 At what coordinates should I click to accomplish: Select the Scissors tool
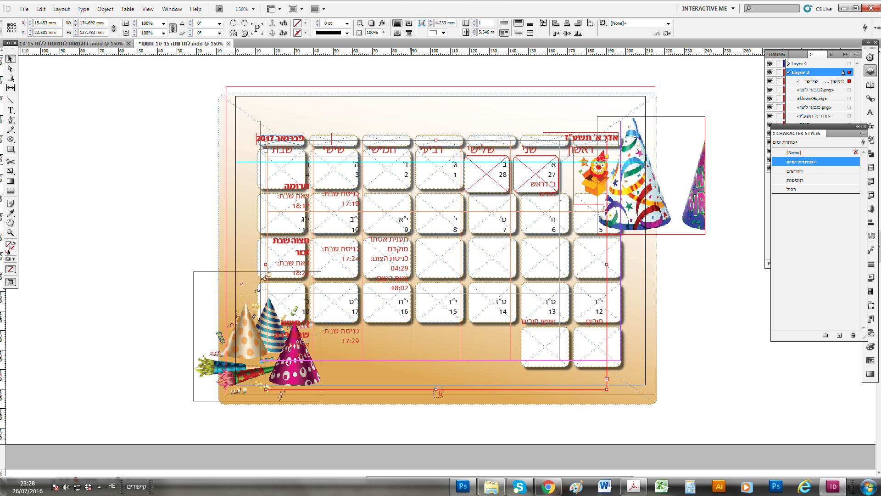click(11, 162)
